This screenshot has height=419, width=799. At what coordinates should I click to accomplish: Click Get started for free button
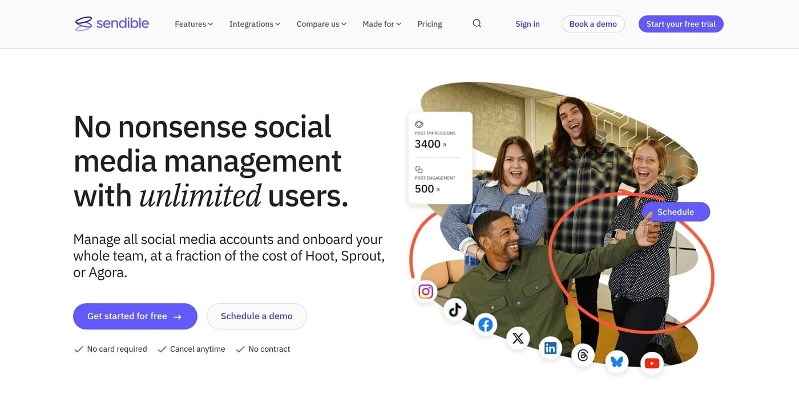click(x=135, y=316)
